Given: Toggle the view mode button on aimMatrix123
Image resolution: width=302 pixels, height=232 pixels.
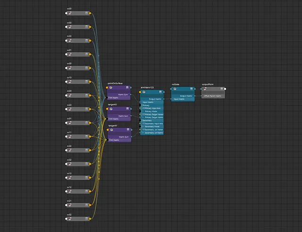Looking at the screenshot, I should coord(159,92).
